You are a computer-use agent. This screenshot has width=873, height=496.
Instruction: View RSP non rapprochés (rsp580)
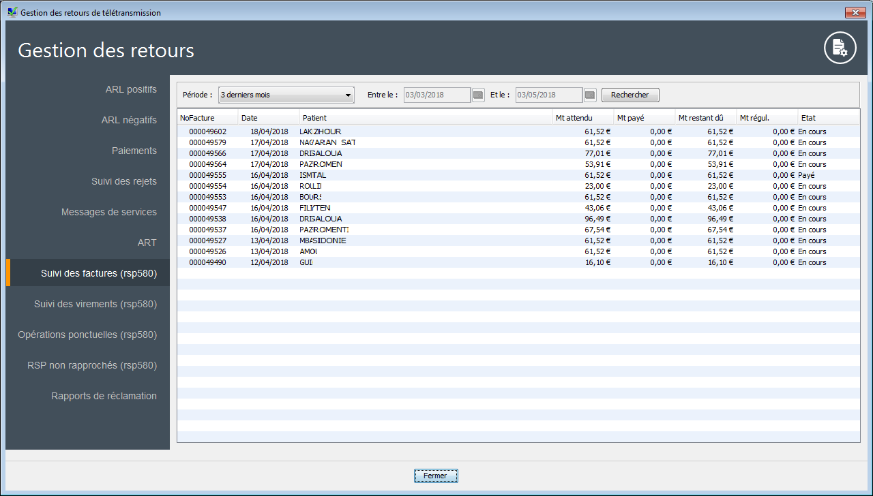click(x=91, y=365)
